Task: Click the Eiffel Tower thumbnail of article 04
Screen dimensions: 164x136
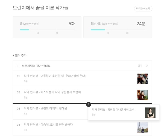Action: 142,127
